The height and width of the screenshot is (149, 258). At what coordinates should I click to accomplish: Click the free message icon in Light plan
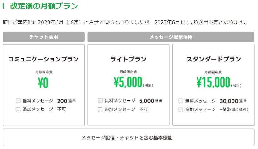[100, 101]
